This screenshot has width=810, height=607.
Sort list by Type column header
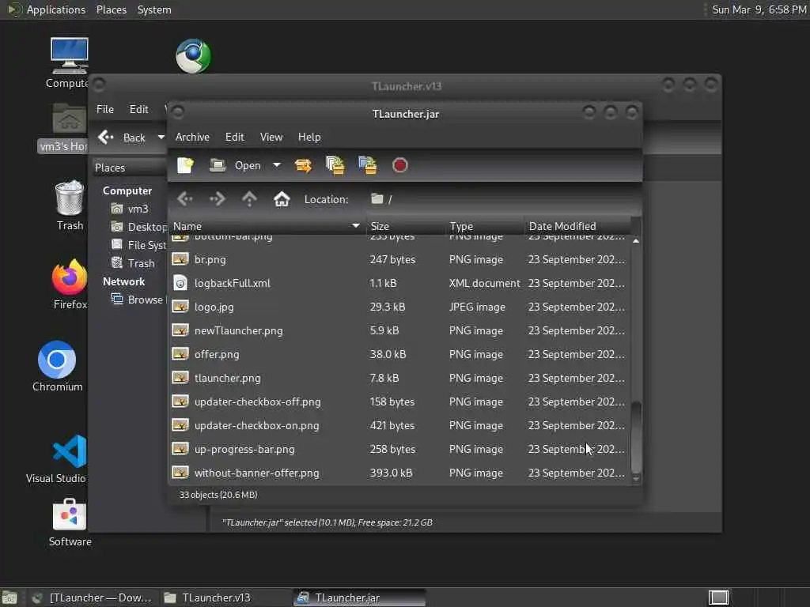pyautogui.click(x=485, y=226)
